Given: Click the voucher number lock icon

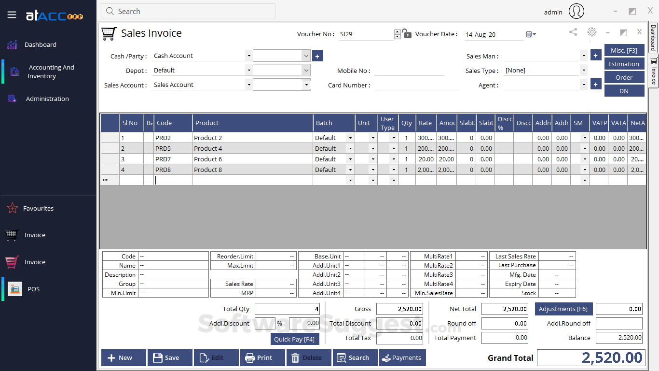Looking at the screenshot, I should (x=407, y=34).
